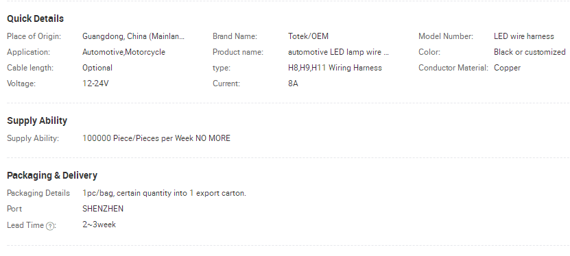Select the 12-24V voltage value

(x=95, y=84)
